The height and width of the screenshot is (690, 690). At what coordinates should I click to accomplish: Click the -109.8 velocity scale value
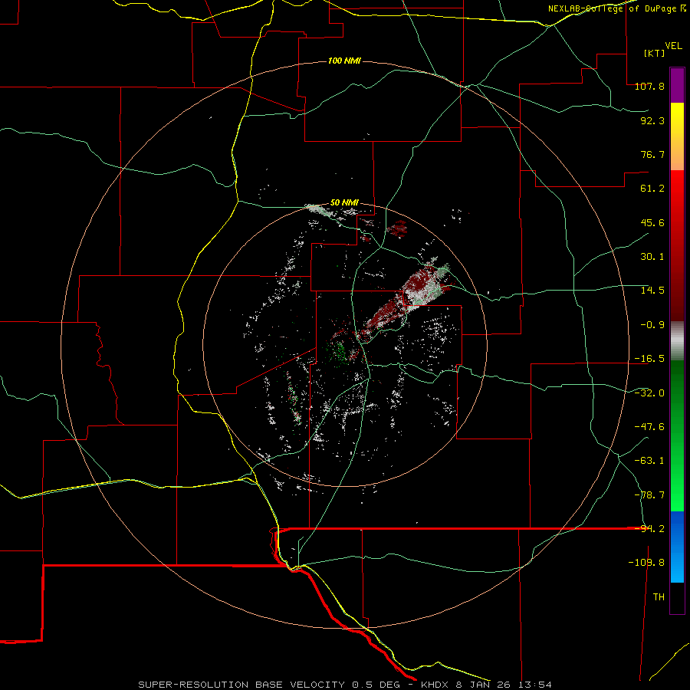(x=646, y=563)
